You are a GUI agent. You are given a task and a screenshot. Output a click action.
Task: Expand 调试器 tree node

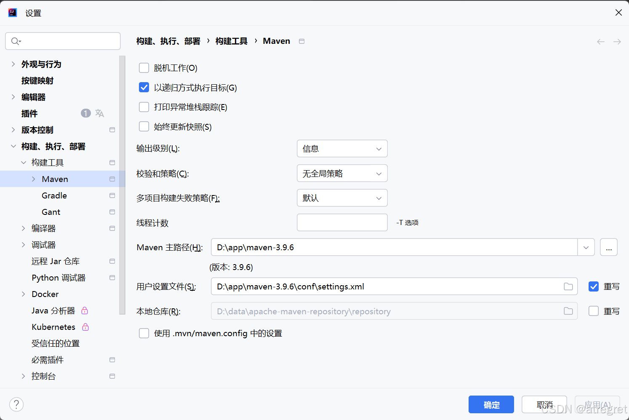pyautogui.click(x=24, y=245)
